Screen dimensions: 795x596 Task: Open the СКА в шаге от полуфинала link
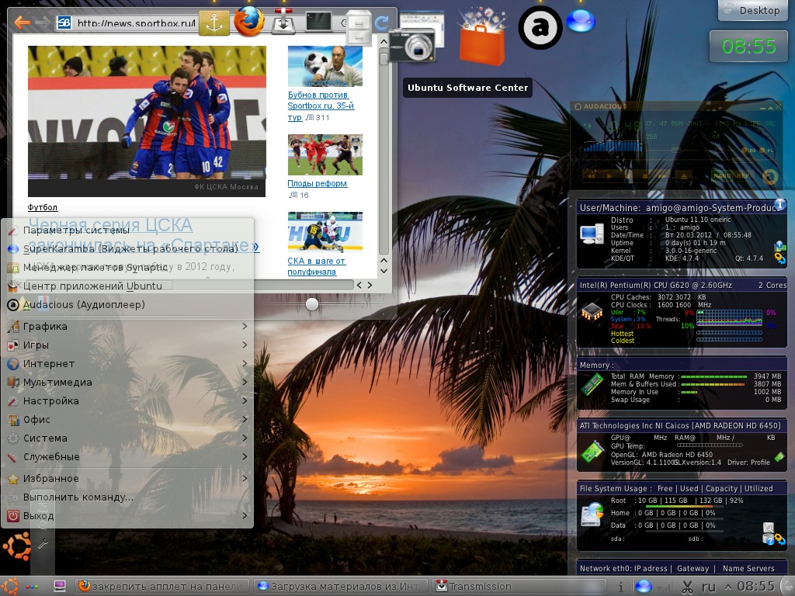coord(317,266)
